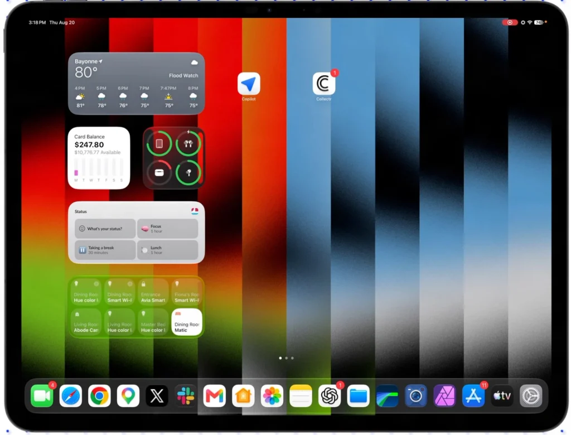
Task: Tap the red screen recording indicator
Action: pyautogui.click(x=510, y=23)
